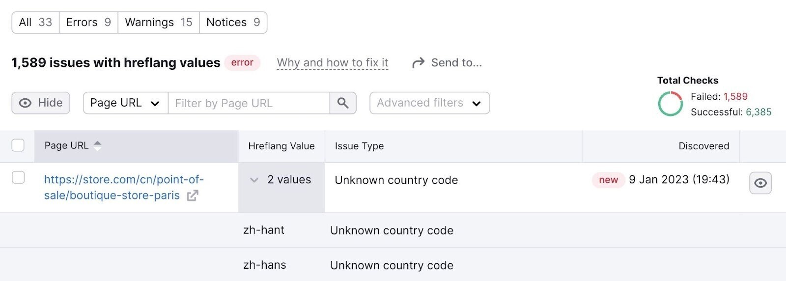Click Unknown country code in zh-hant row
Image resolution: width=786 pixels, height=281 pixels.
click(x=392, y=230)
